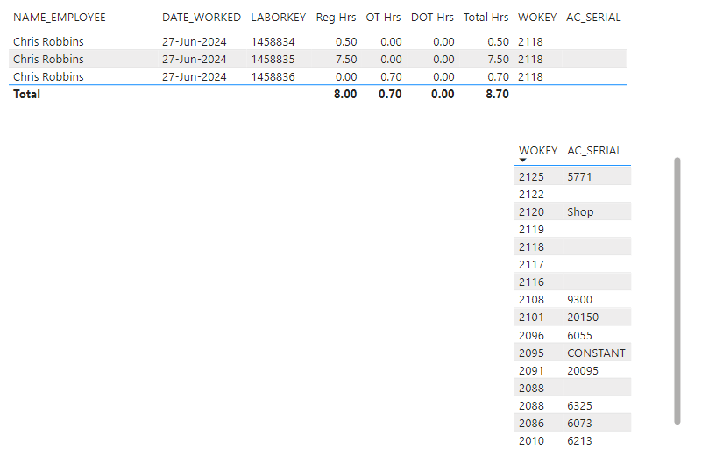Select WOKEY 2101 row

tap(572, 317)
